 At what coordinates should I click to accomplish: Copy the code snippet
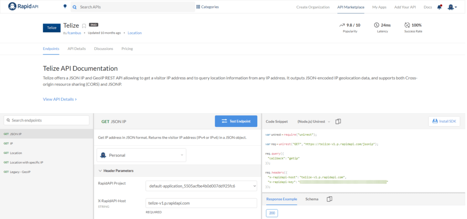point(338,122)
